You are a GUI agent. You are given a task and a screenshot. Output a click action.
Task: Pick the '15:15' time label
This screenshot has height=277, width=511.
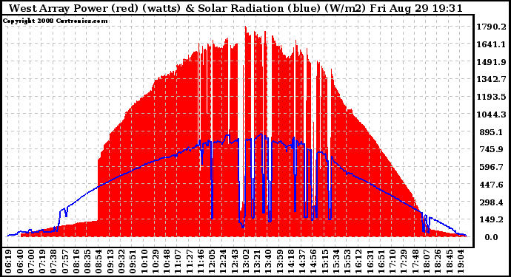point(324,261)
